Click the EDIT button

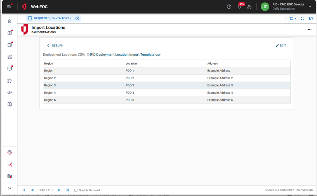tap(281, 45)
